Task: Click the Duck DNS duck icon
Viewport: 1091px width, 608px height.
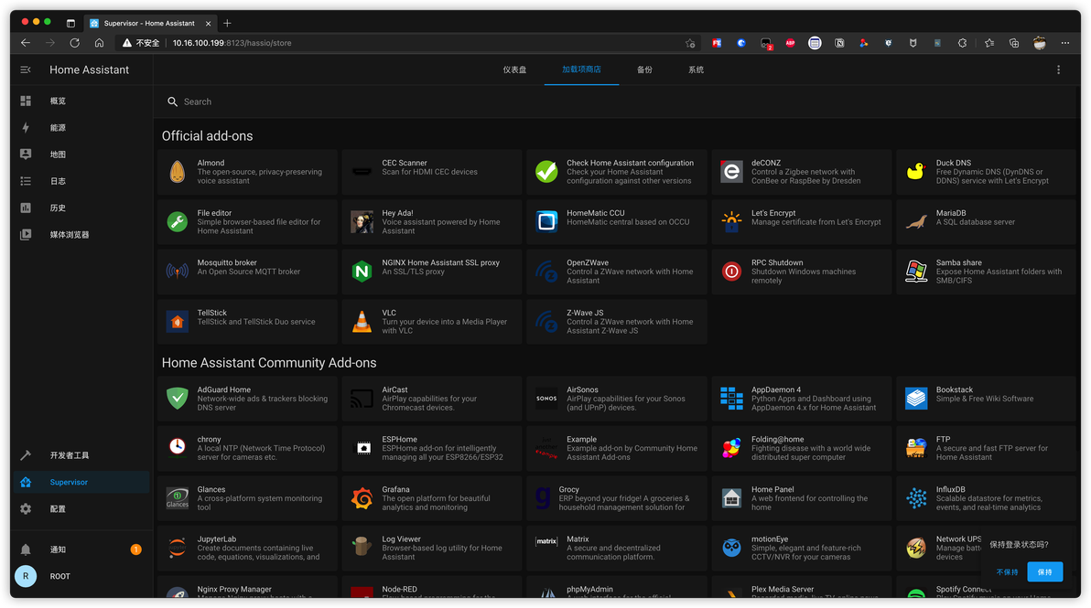Action: pyautogui.click(x=916, y=172)
